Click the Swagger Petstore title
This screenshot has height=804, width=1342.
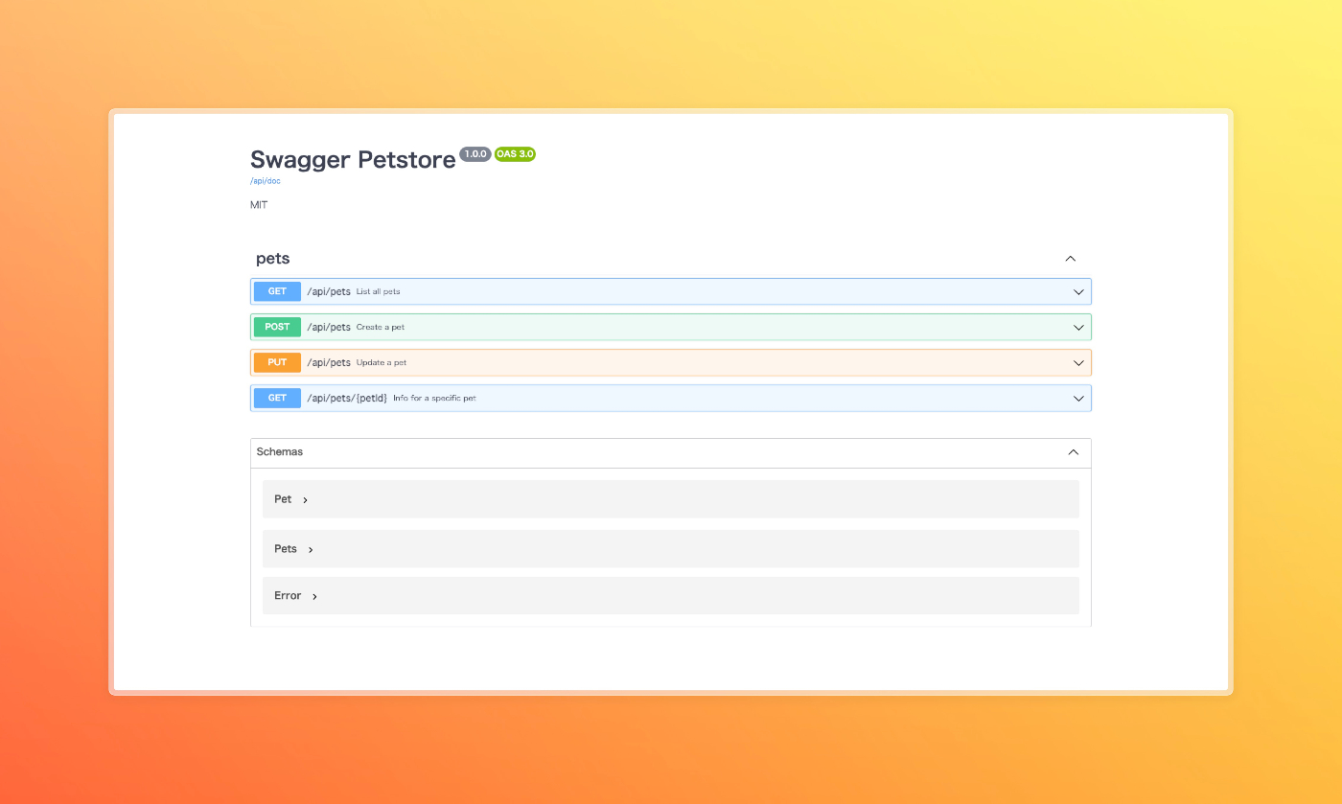[353, 160]
